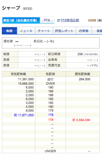Click the OVER row in quote table
The width and height of the screenshot is (102, 155).
tap(50, 84)
